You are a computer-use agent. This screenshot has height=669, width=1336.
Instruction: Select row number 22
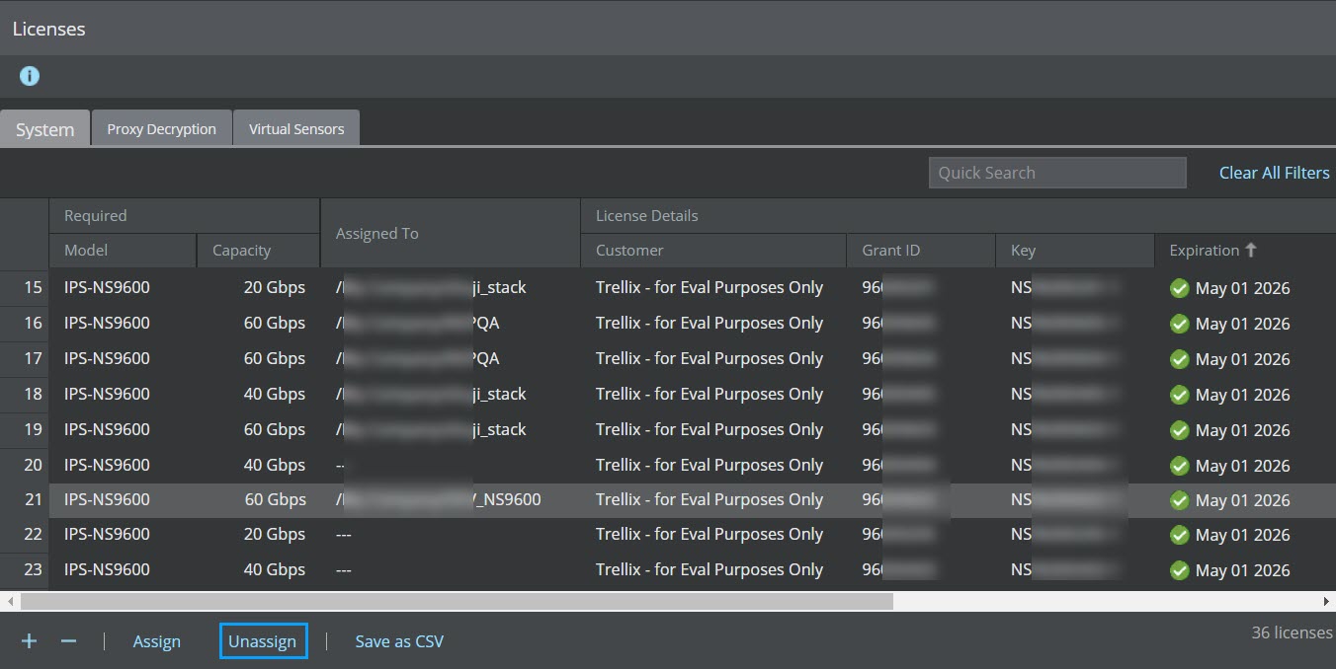pyautogui.click(x=34, y=534)
